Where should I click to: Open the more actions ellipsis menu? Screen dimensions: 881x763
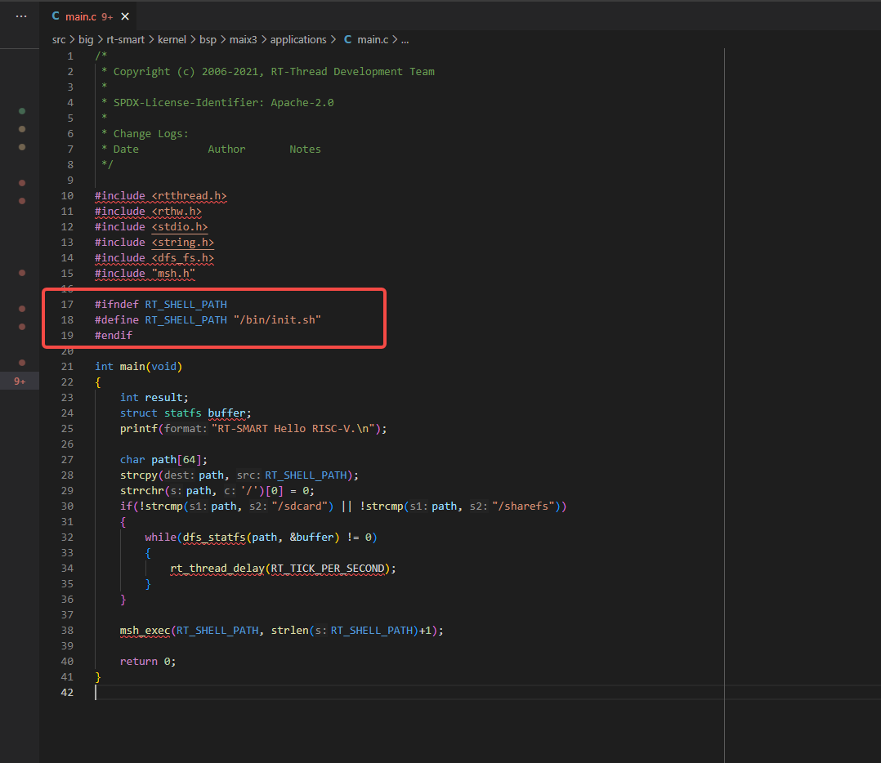pos(21,16)
